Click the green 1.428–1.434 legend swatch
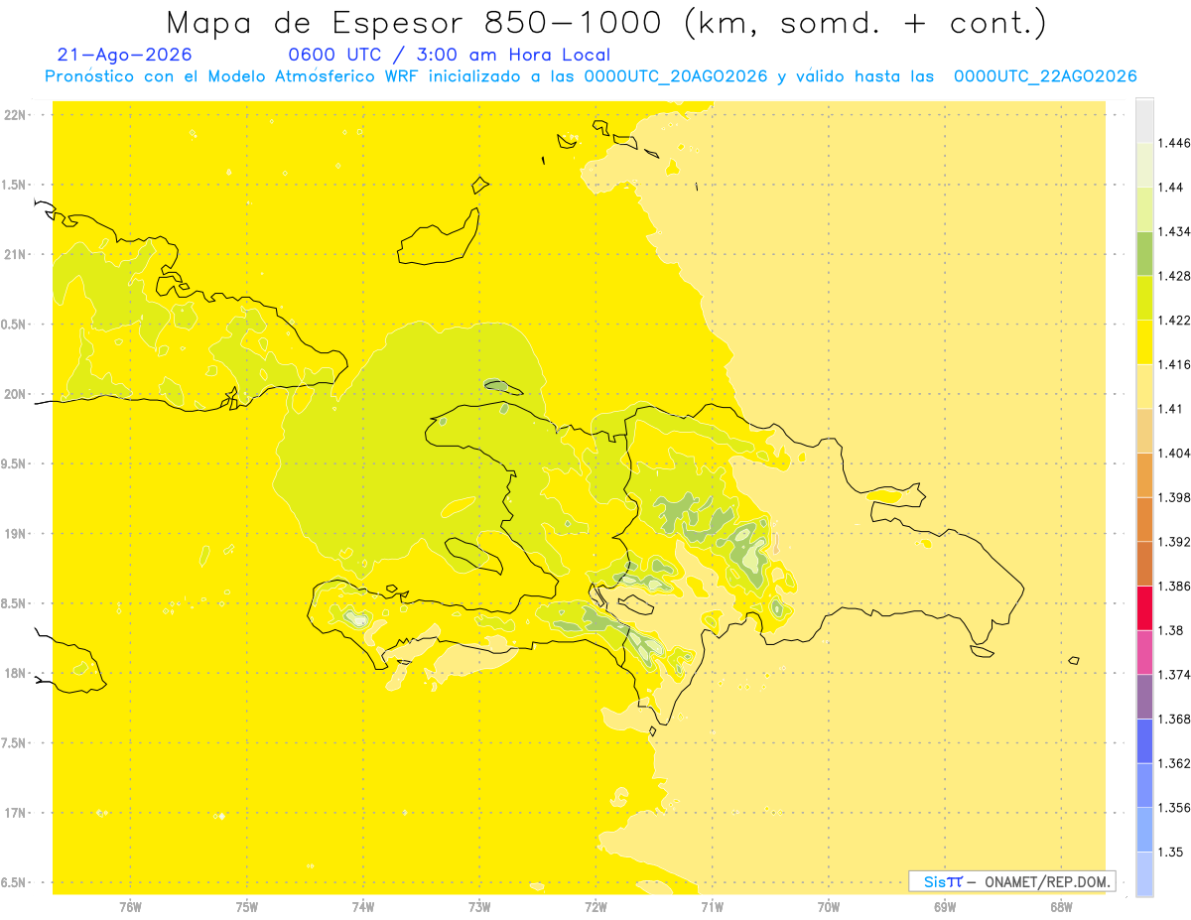The height and width of the screenshot is (920, 1191). [1144, 254]
